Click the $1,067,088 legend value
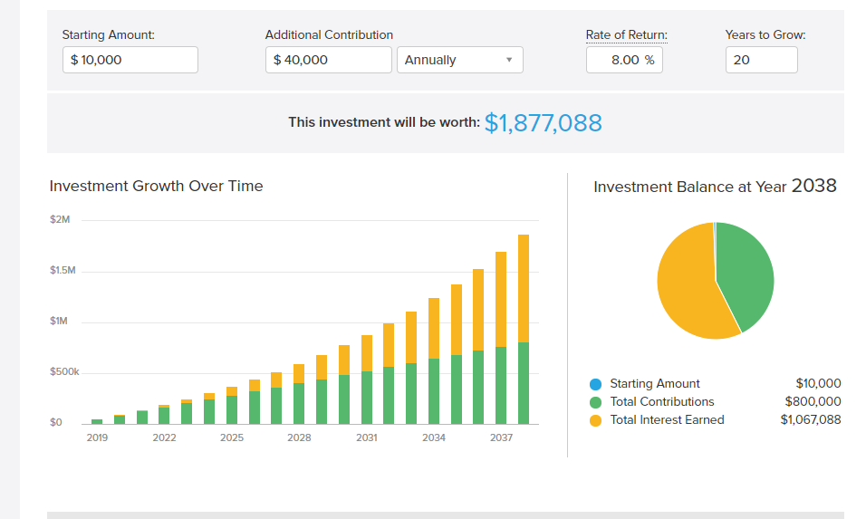Screen dimensions: 866x519 [810, 420]
